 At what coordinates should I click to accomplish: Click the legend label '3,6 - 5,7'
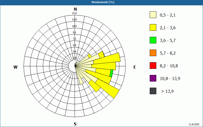coord(168,41)
